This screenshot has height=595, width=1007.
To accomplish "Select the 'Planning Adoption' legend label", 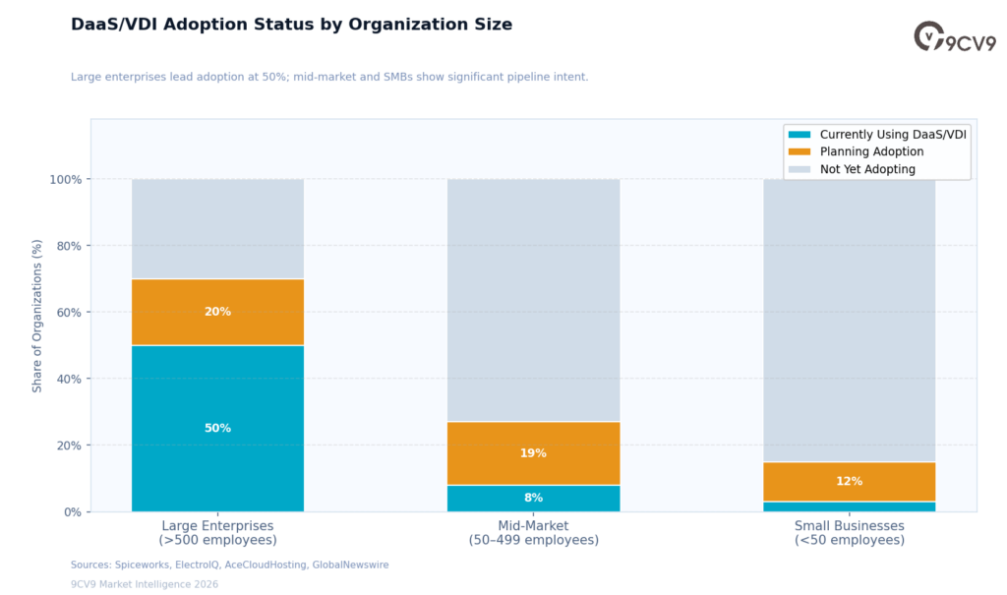I will click(x=871, y=151).
